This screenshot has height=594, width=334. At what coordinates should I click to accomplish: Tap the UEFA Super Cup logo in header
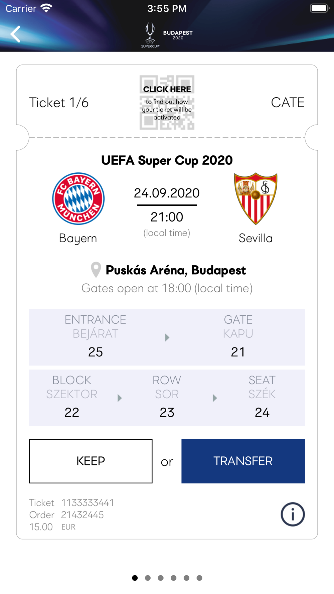tap(150, 35)
